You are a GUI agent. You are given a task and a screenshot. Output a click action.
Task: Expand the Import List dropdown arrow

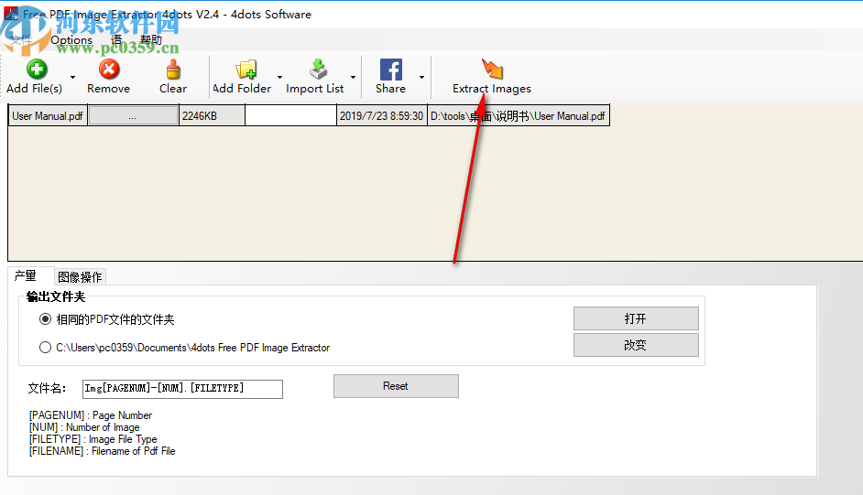pos(353,78)
